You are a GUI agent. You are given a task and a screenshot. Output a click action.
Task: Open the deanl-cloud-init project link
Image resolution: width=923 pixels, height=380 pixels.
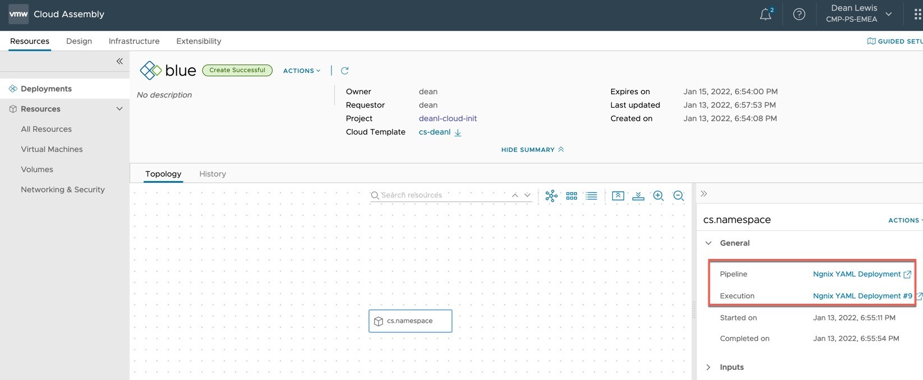(448, 118)
